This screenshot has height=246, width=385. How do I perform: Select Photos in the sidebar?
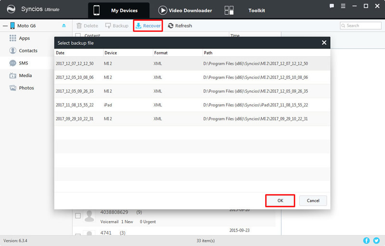point(26,88)
